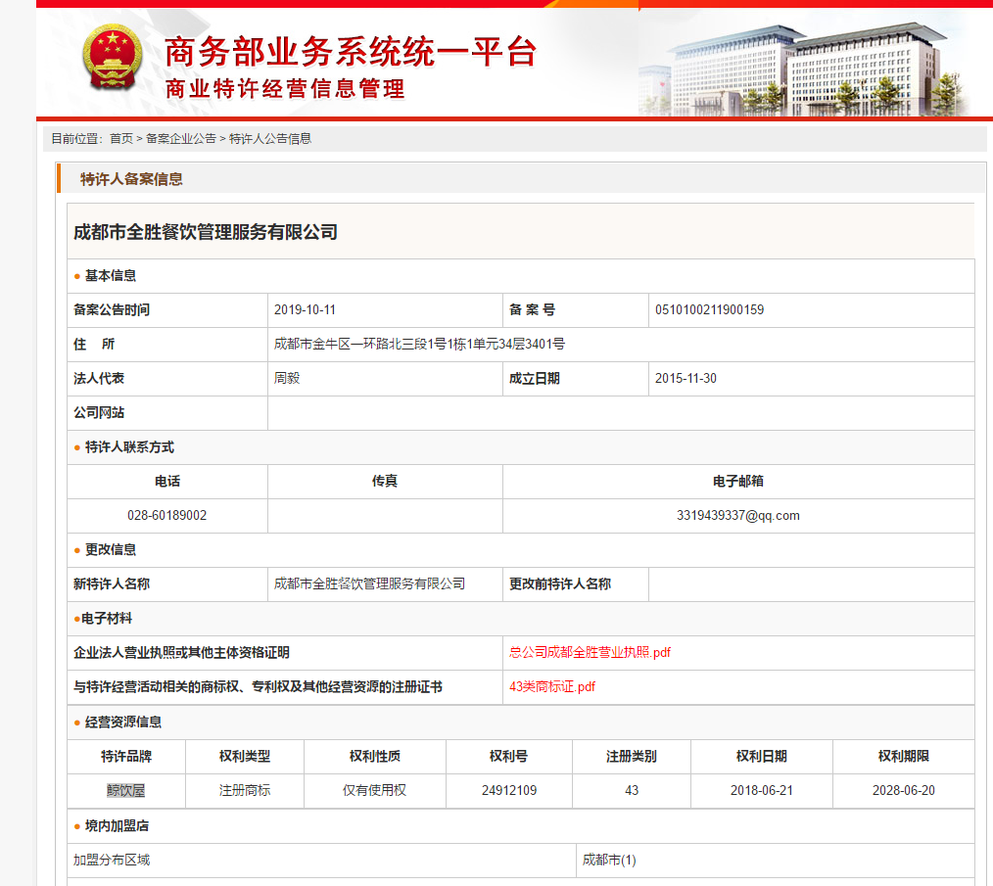Open 总公司成都全胜营业执照.pdf file link

[590, 652]
